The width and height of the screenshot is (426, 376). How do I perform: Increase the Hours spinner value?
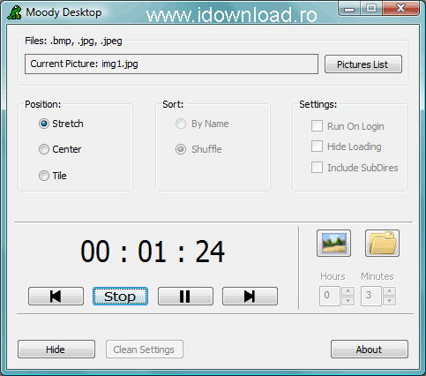[348, 291]
